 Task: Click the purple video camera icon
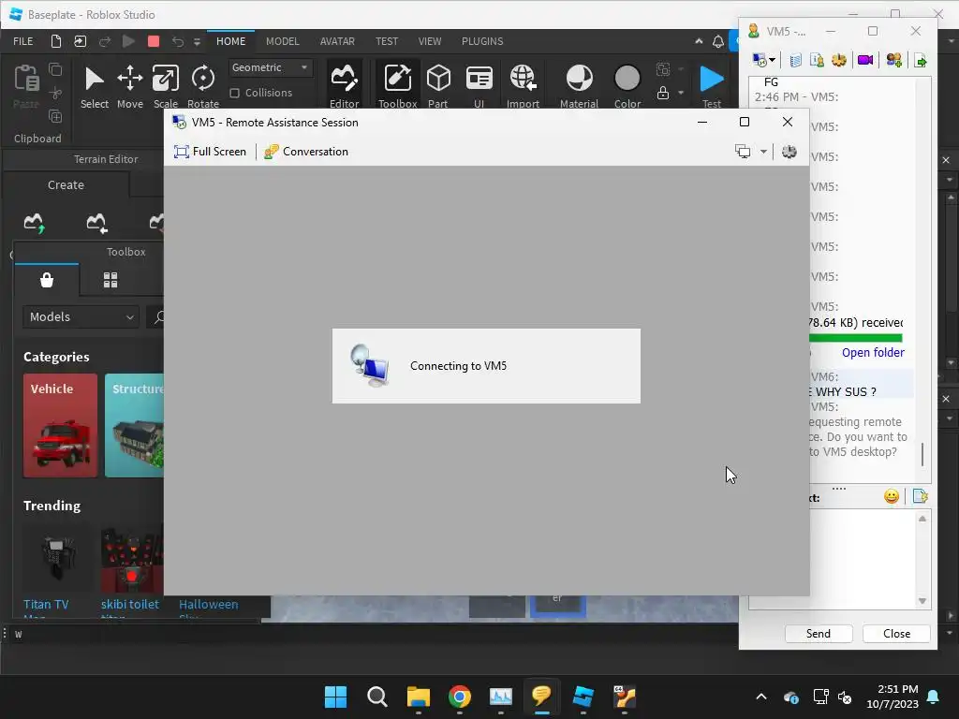click(864, 60)
